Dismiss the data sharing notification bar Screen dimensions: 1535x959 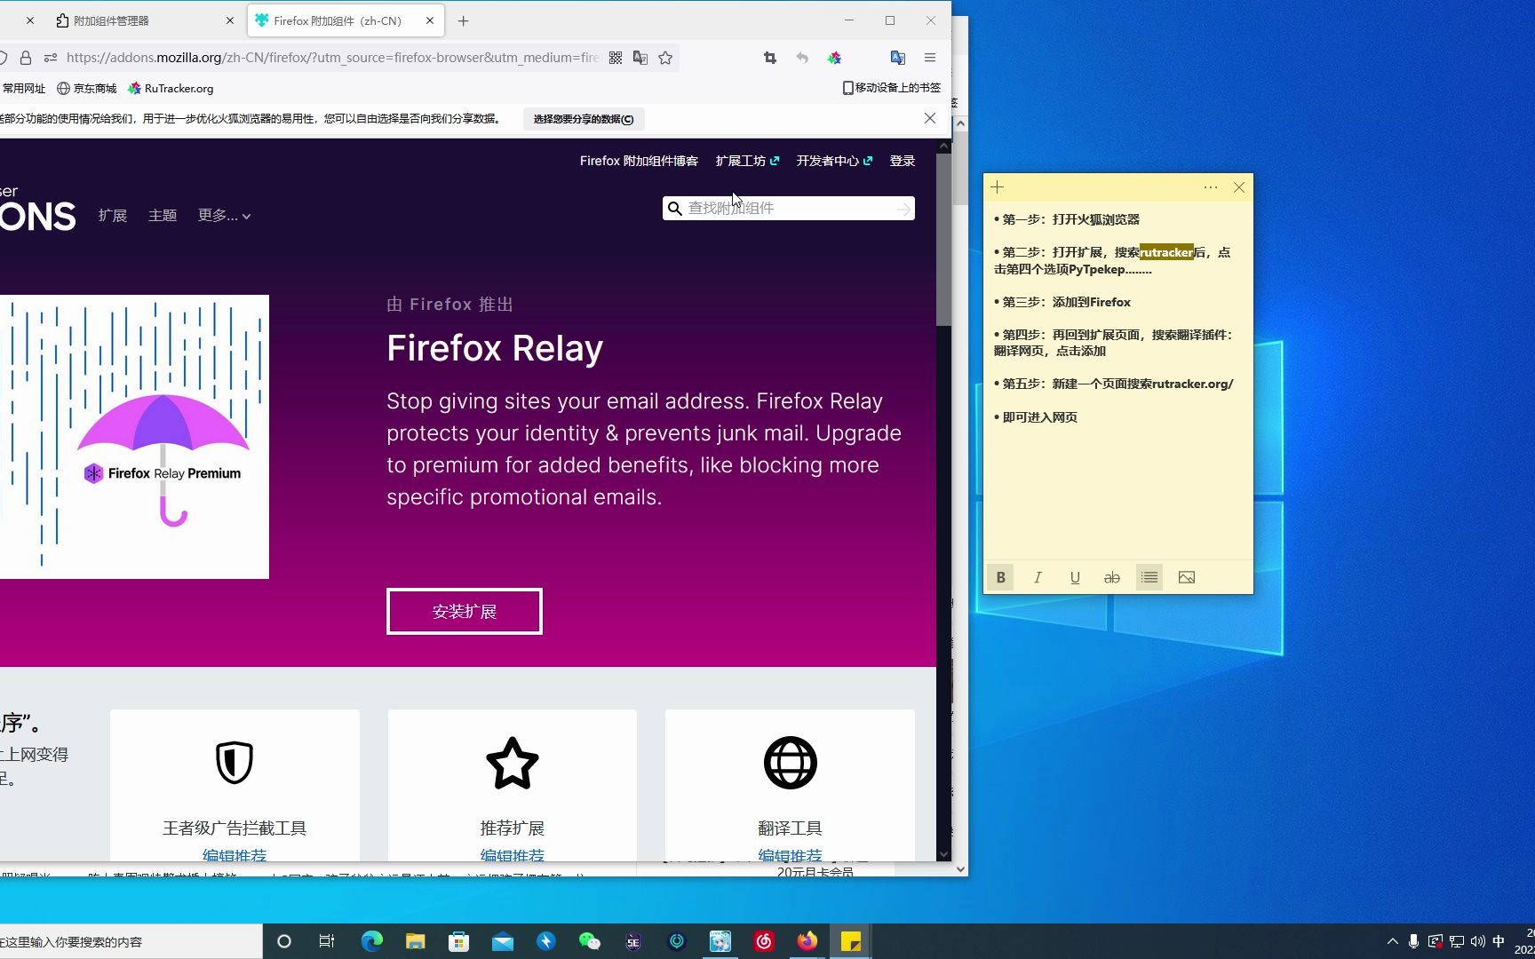point(930,118)
